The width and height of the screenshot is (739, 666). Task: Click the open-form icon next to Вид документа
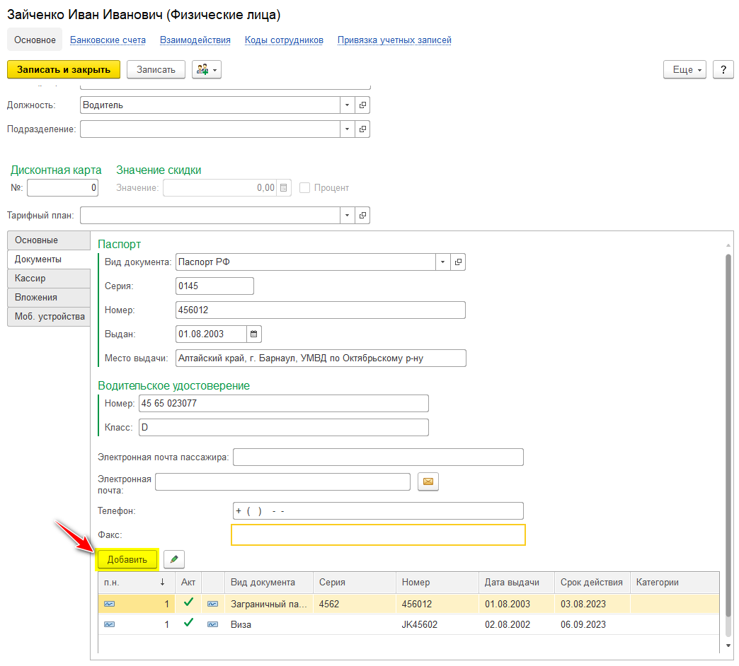(x=458, y=262)
